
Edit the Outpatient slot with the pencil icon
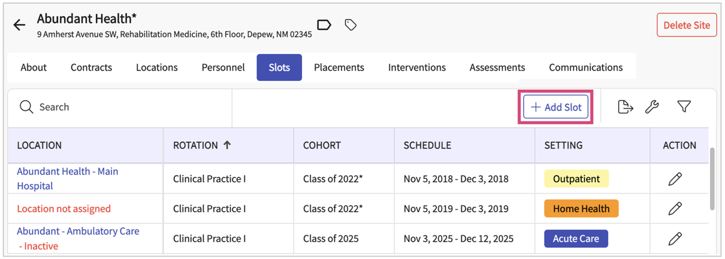pyautogui.click(x=675, y=179)
